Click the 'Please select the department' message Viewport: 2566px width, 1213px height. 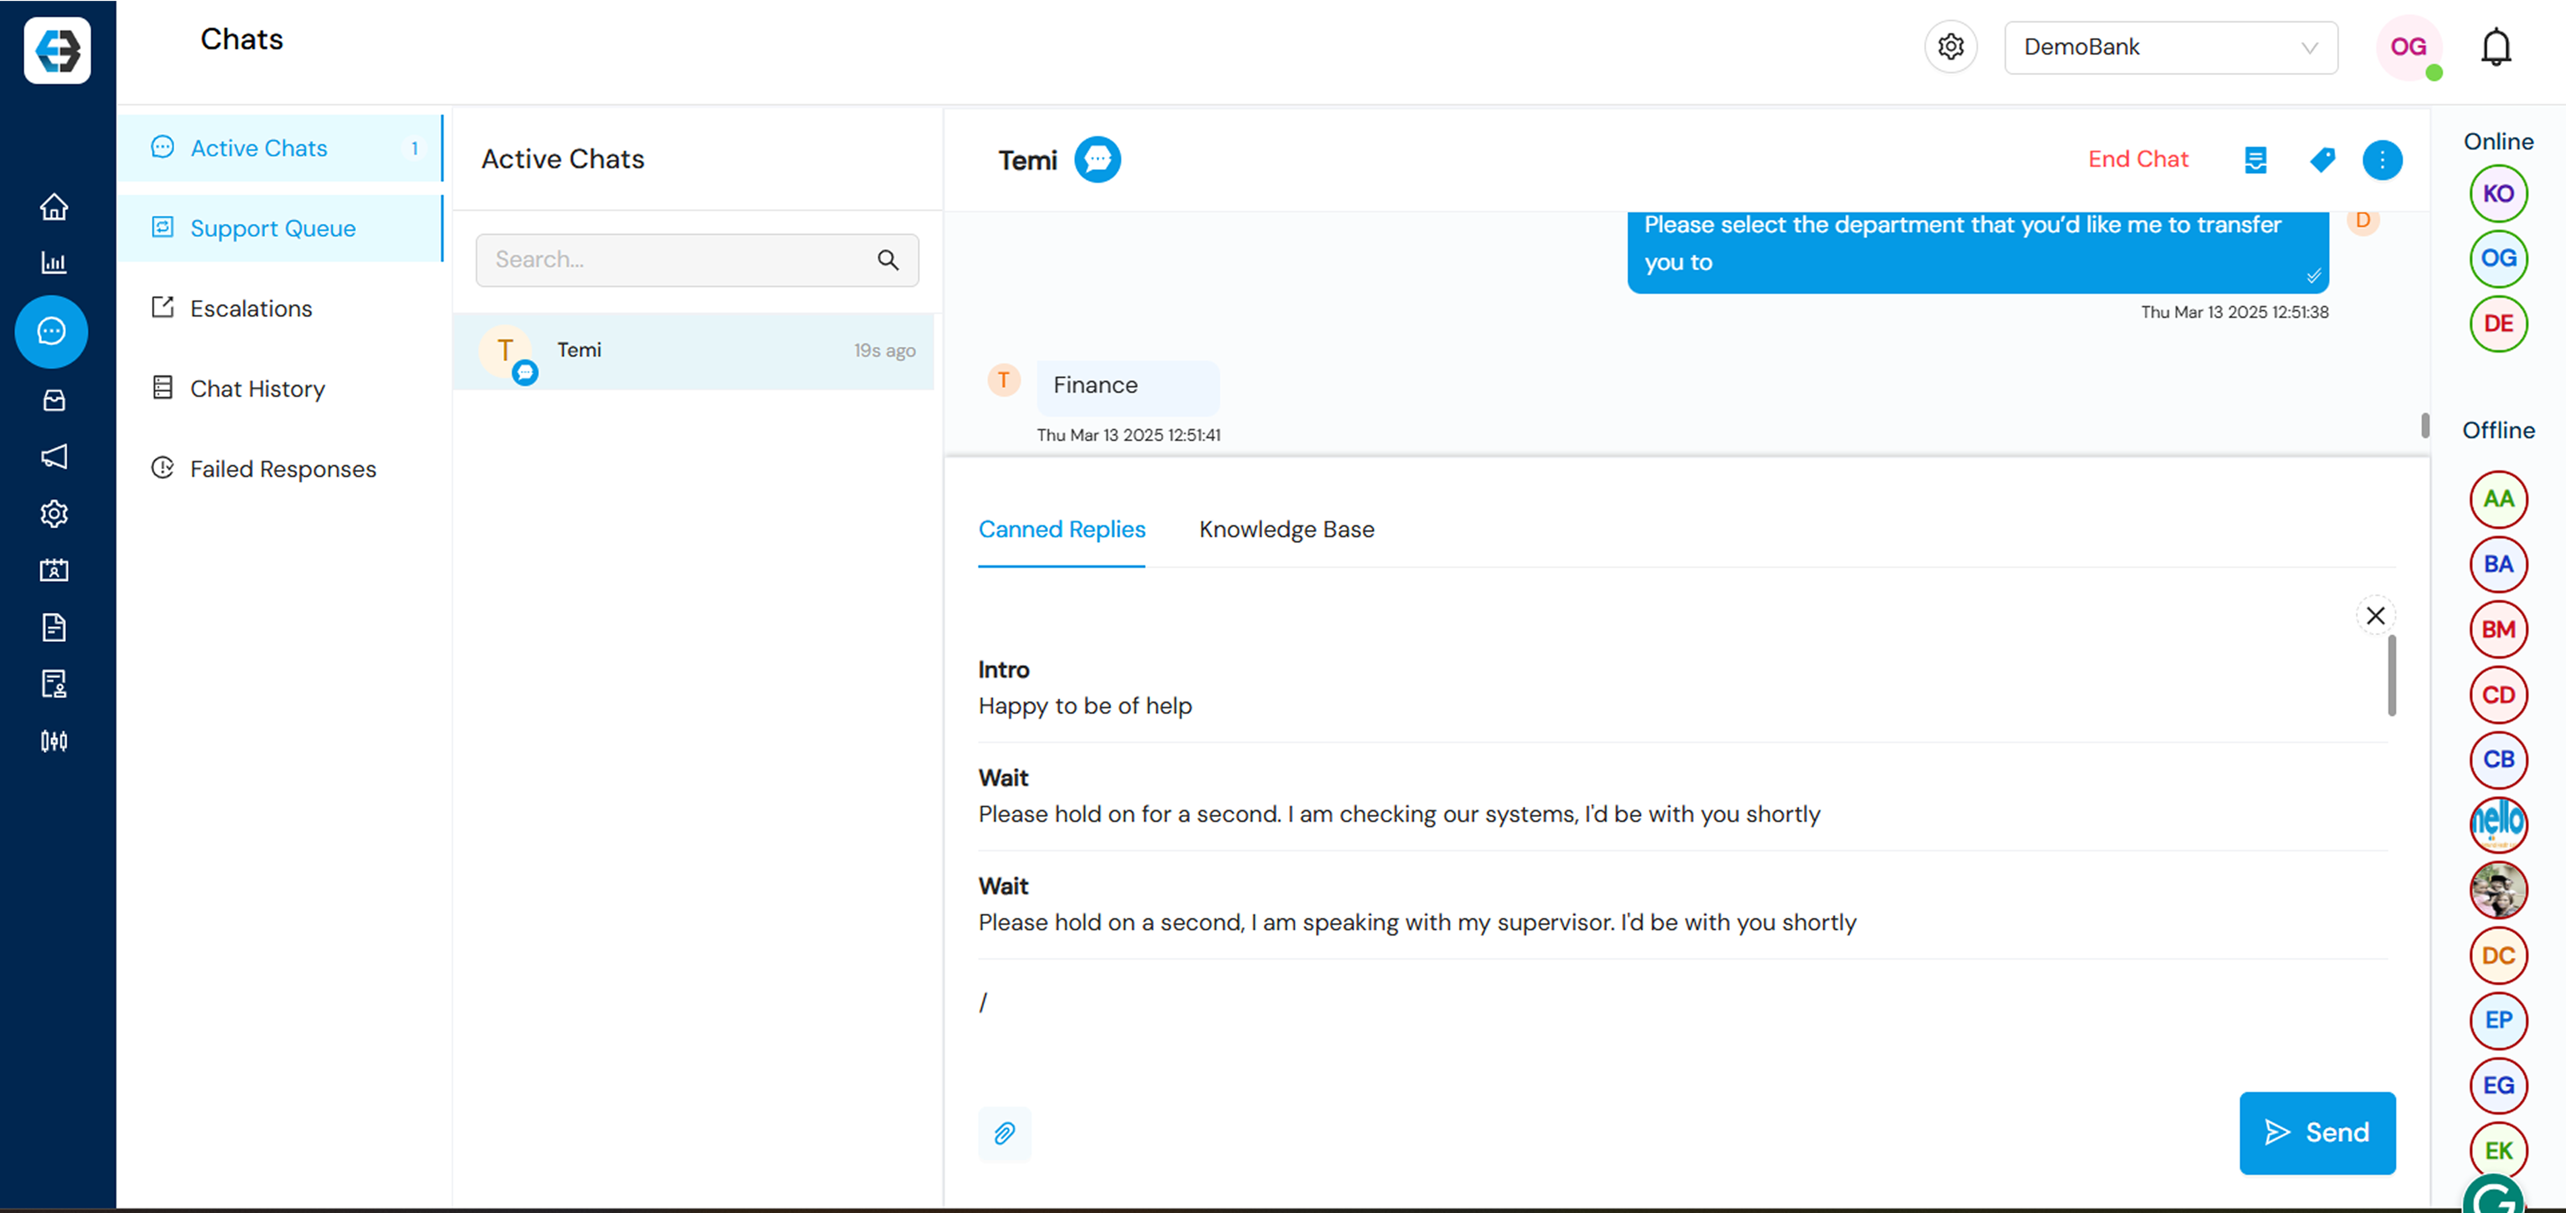coord(1978,251)
